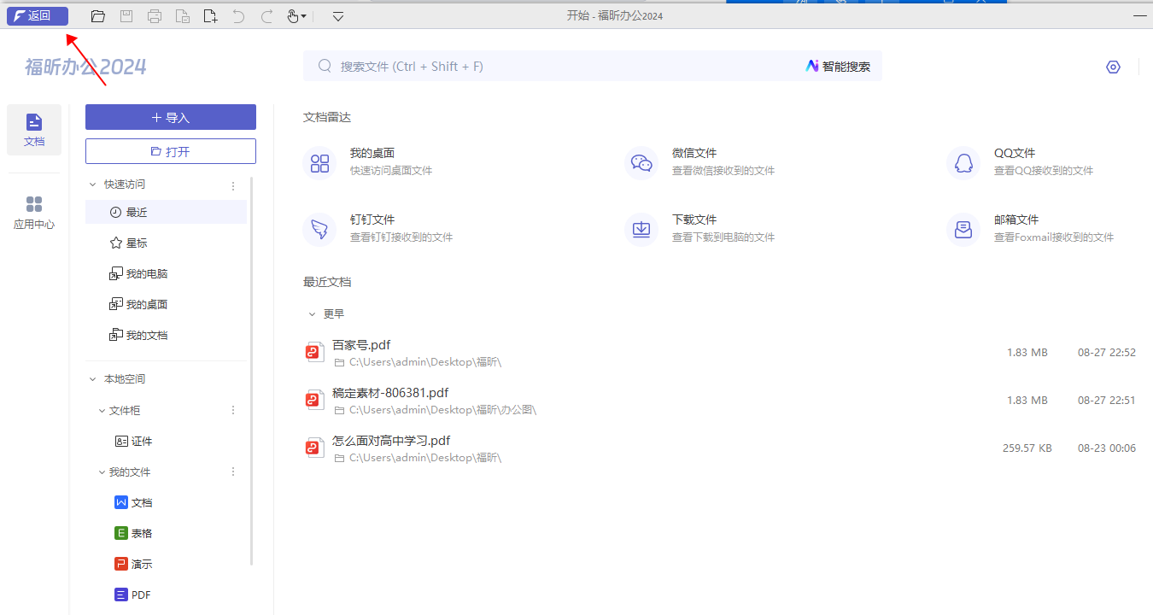Viewport: 1153px width, 615px height.
Task: Collapse the 我的文件 tree node
Action: 102,472
